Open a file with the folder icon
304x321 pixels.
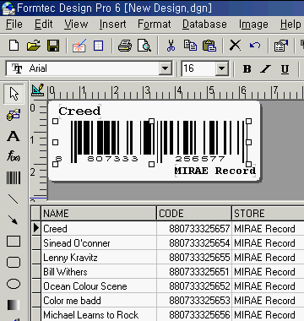pyautogui.click(x=34, y=46)
